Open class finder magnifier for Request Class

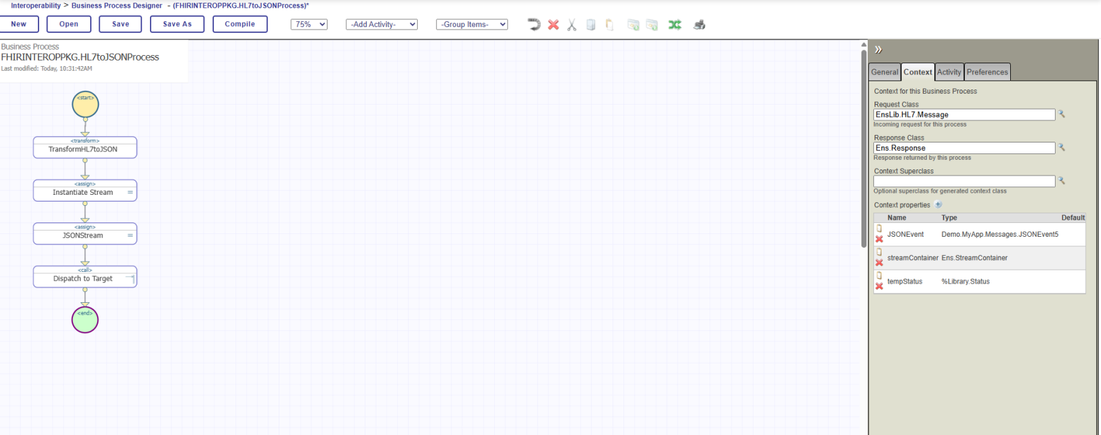tap(1062, 114)
